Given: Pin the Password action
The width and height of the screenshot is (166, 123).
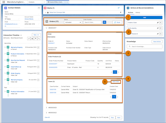Looking at the screenshot, I should coord(157,34).
